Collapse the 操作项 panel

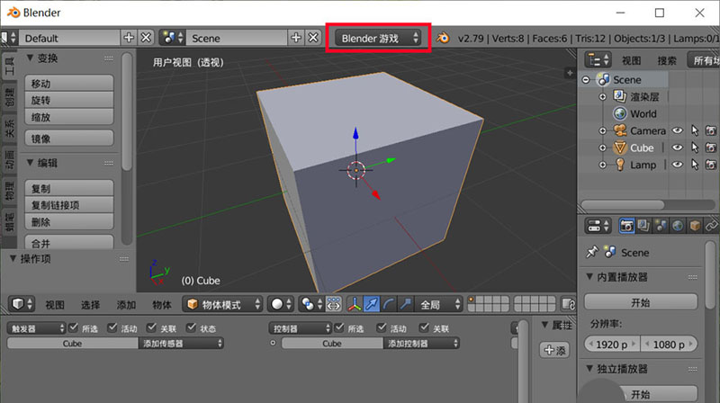pos(13,259)
